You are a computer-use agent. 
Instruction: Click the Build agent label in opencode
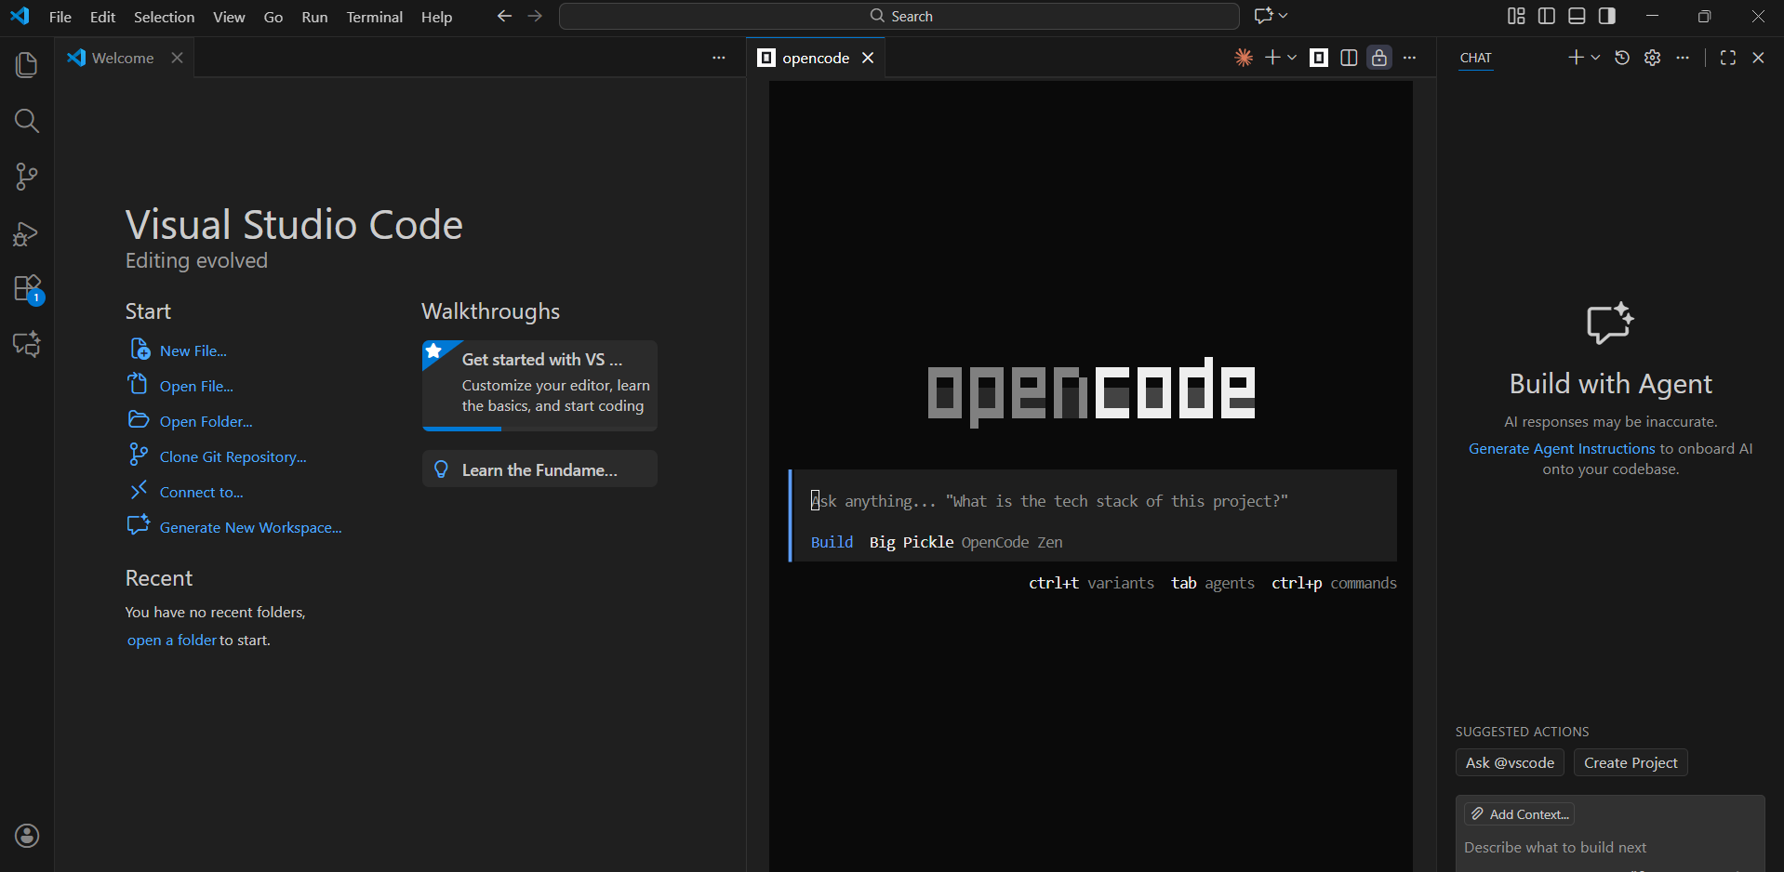[832, 542]
